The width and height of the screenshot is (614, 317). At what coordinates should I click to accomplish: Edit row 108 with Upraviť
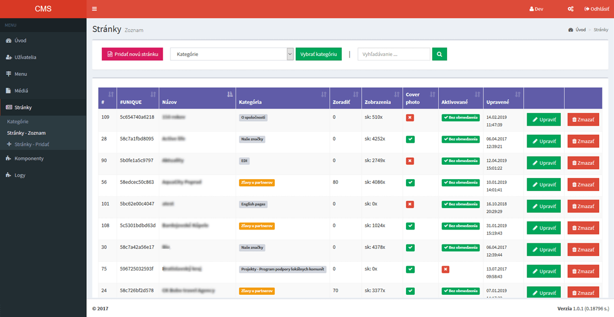coord(544,228)
